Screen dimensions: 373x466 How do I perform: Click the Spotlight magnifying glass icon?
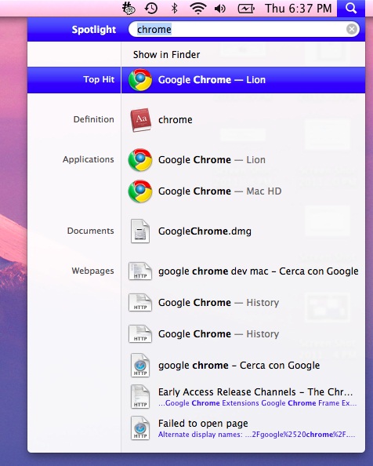pyautogui.click(x=351, y=9)
